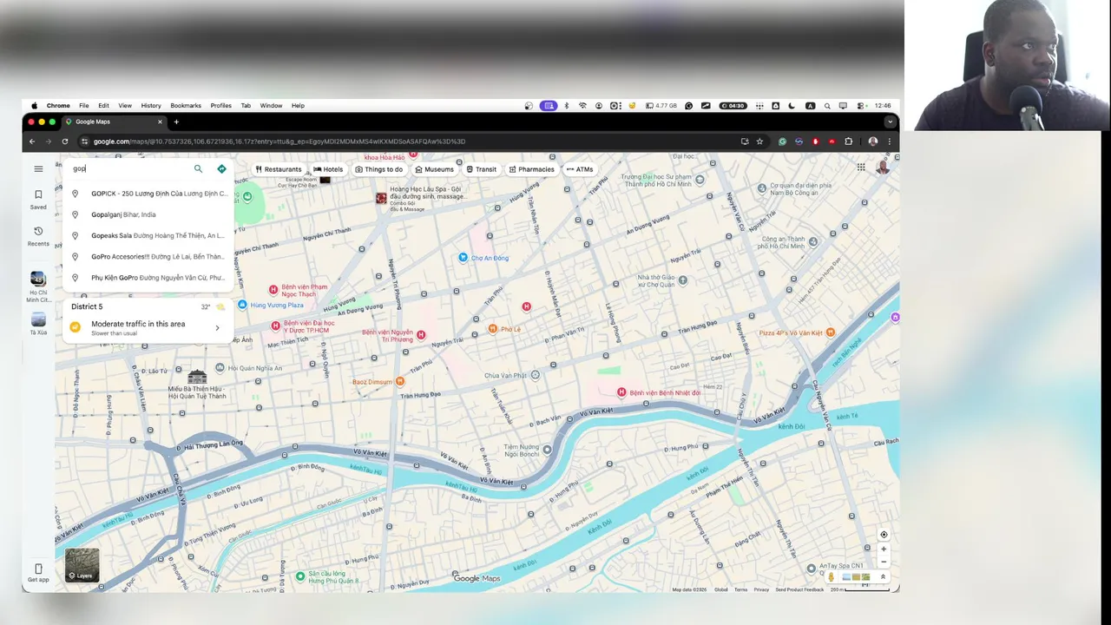Viewport: 1111px width, 625px height.
Task: Click Baoz Dimsum map marker
Action: click(399, 381)
